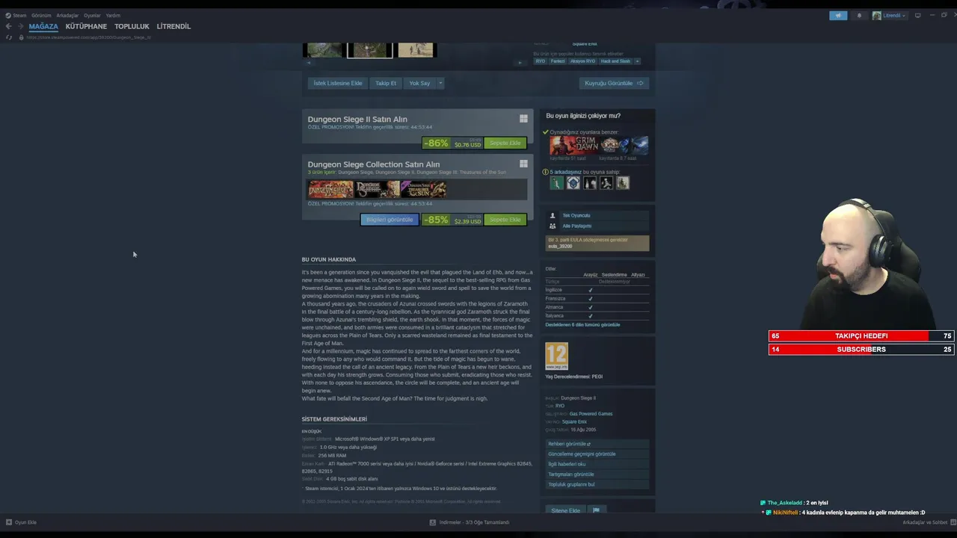
Task: Open Dungeon Siege III bundle image
Action: click(x=378, y=189)
